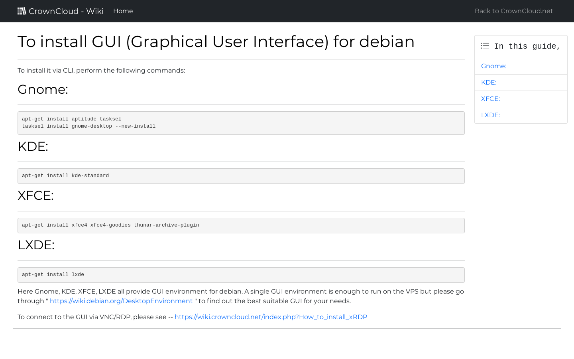Screen dimensions: 574x359
Task: Click the Gnome: section heading
Action: pos(43,89)
